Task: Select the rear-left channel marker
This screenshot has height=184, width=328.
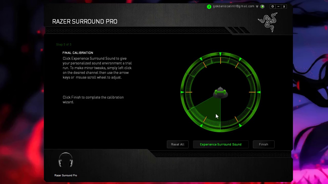Action: pyautogui.click(x=201, y=125)
